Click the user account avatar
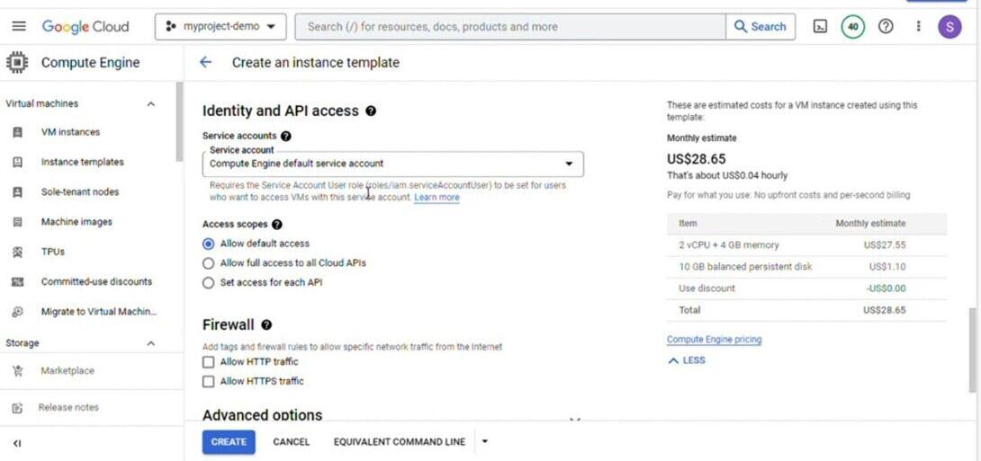The image size is (981, 461). coord(949,26)
